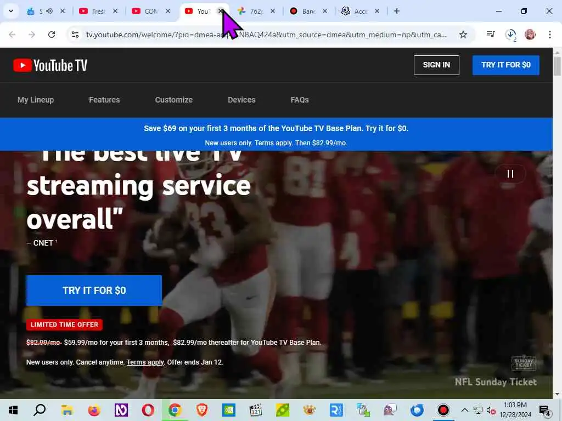Click the LIMITED TIME OFFER badge
The image size is (562, 421).
pyautogui.click(x=65, y=325)
